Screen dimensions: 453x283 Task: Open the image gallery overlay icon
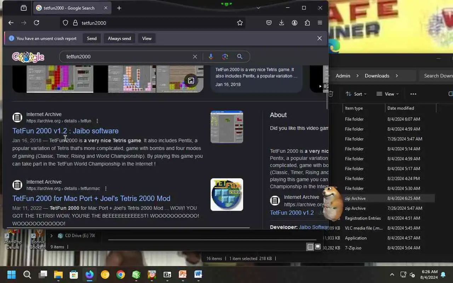click(x=191, y=81)
